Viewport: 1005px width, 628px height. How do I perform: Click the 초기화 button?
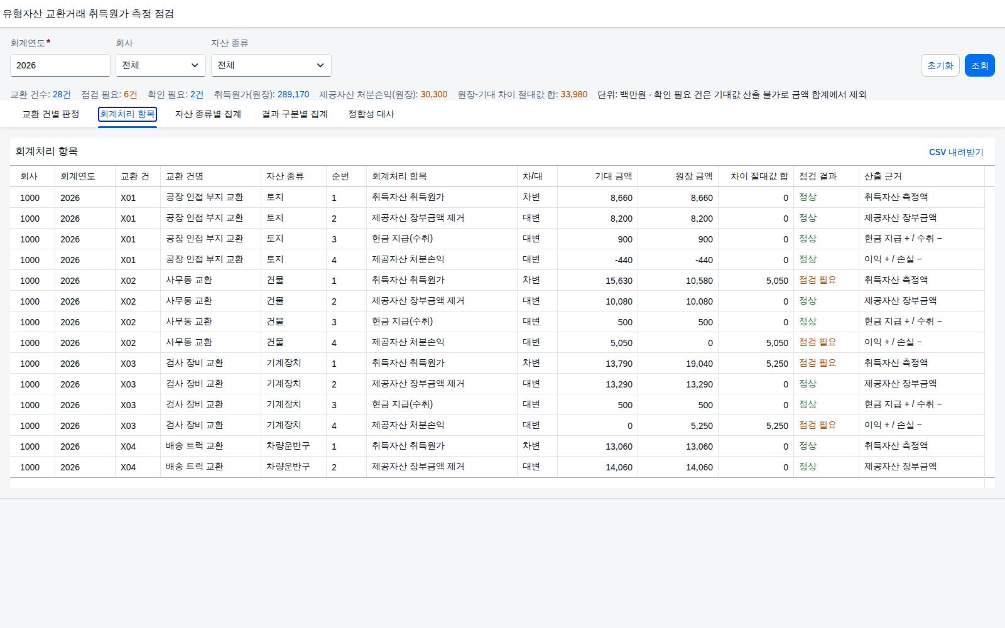click(940, 65)
